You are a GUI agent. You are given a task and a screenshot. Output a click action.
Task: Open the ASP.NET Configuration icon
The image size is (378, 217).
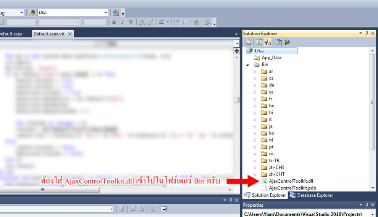coord(287,42)
